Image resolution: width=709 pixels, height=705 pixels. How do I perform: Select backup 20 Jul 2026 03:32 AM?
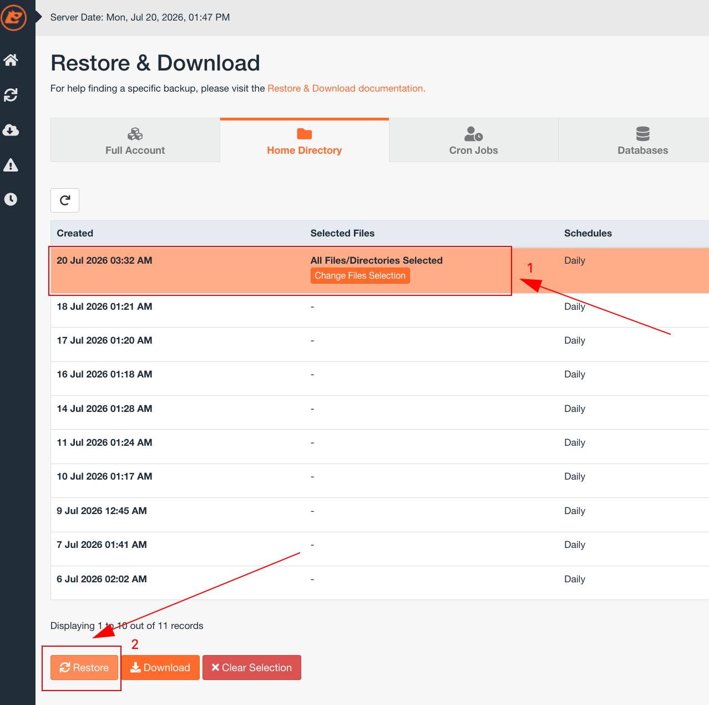(379, 270)
